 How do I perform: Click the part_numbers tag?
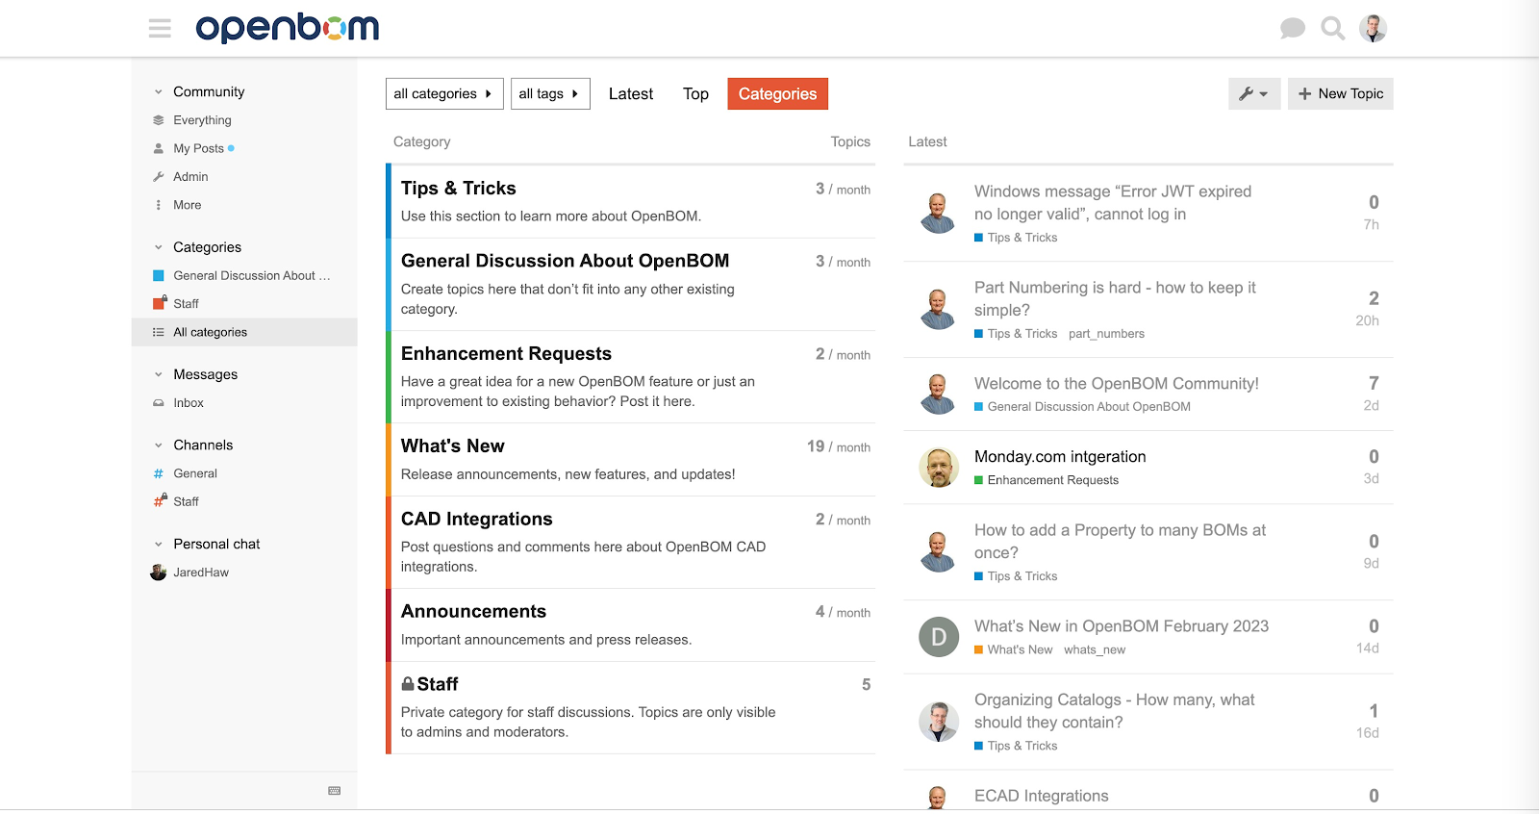(x=1106, y=334)
